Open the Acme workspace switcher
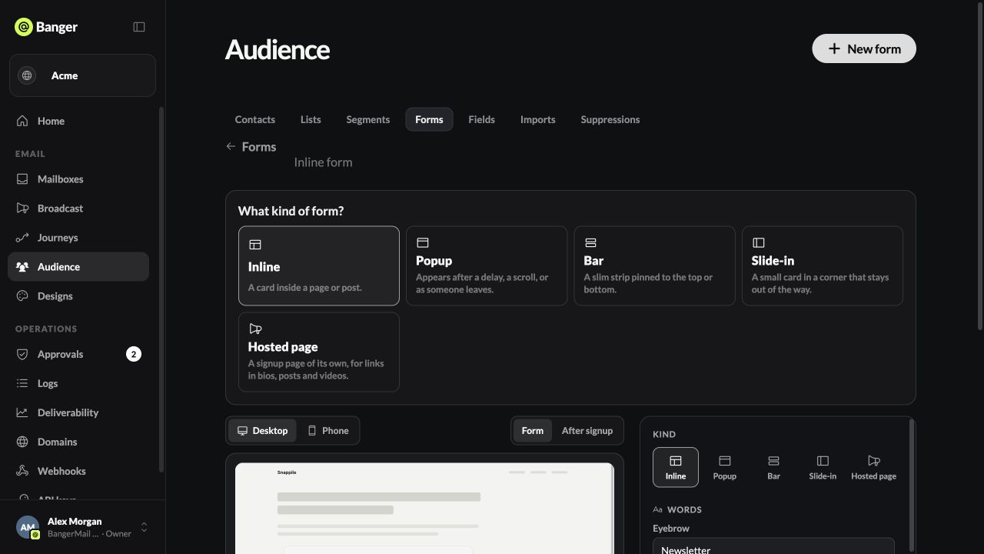 coord(82,75)
